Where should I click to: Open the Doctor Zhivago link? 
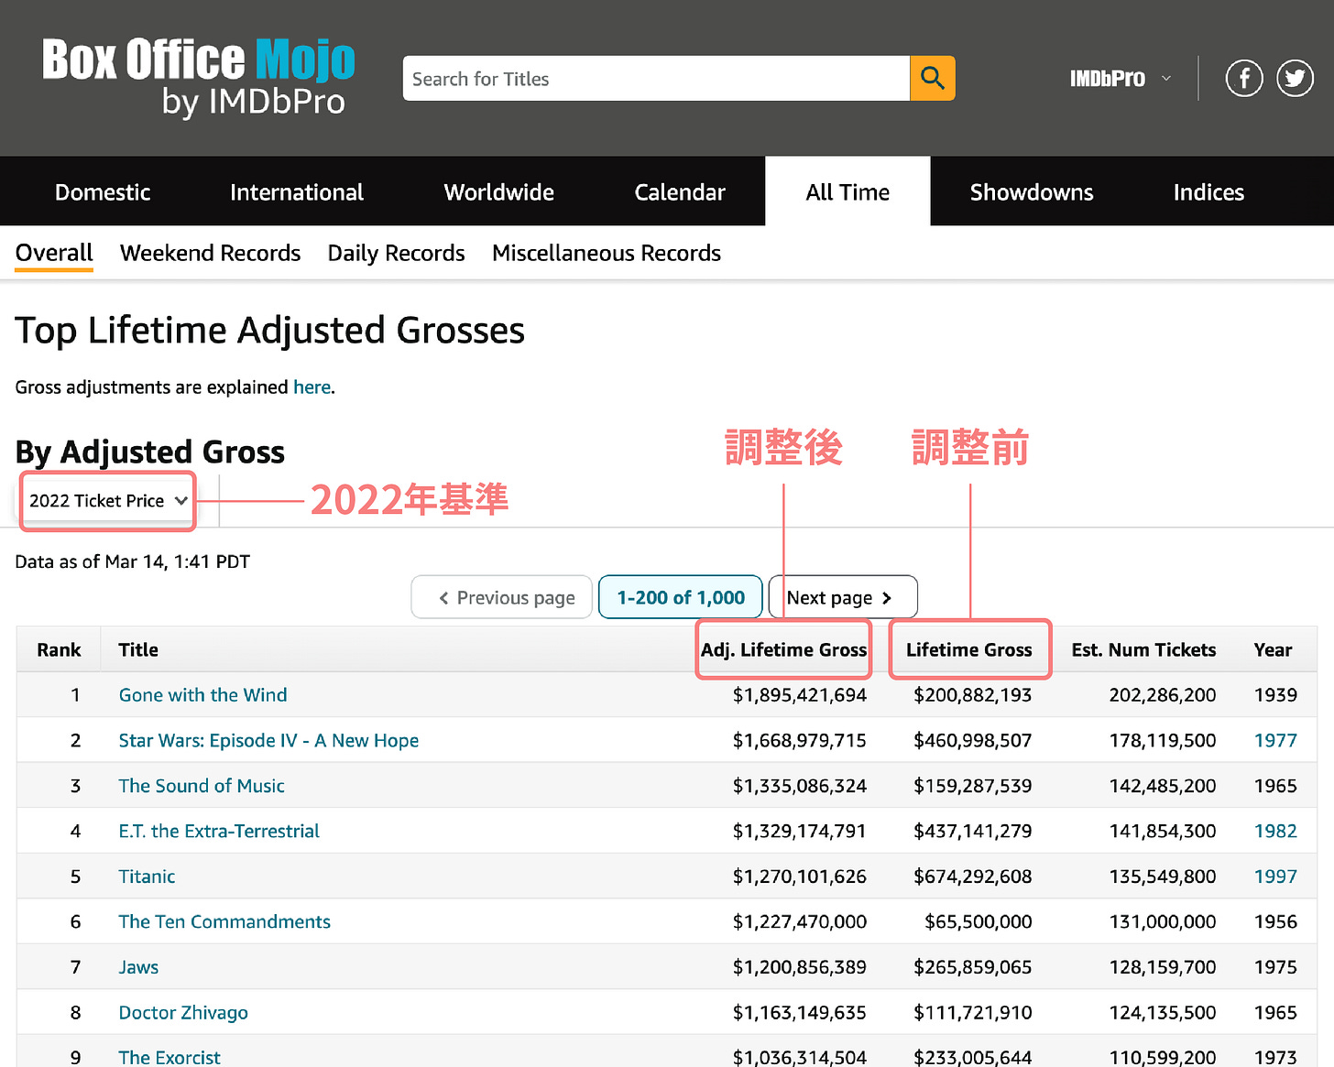[x=183, y=1013]
